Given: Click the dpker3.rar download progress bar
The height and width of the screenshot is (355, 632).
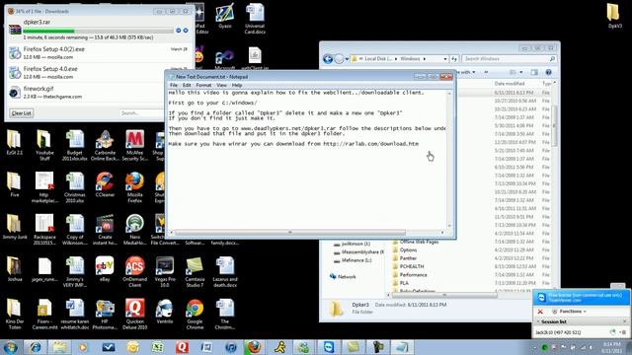Looking at the screenshot, I should tap(99, 31).
